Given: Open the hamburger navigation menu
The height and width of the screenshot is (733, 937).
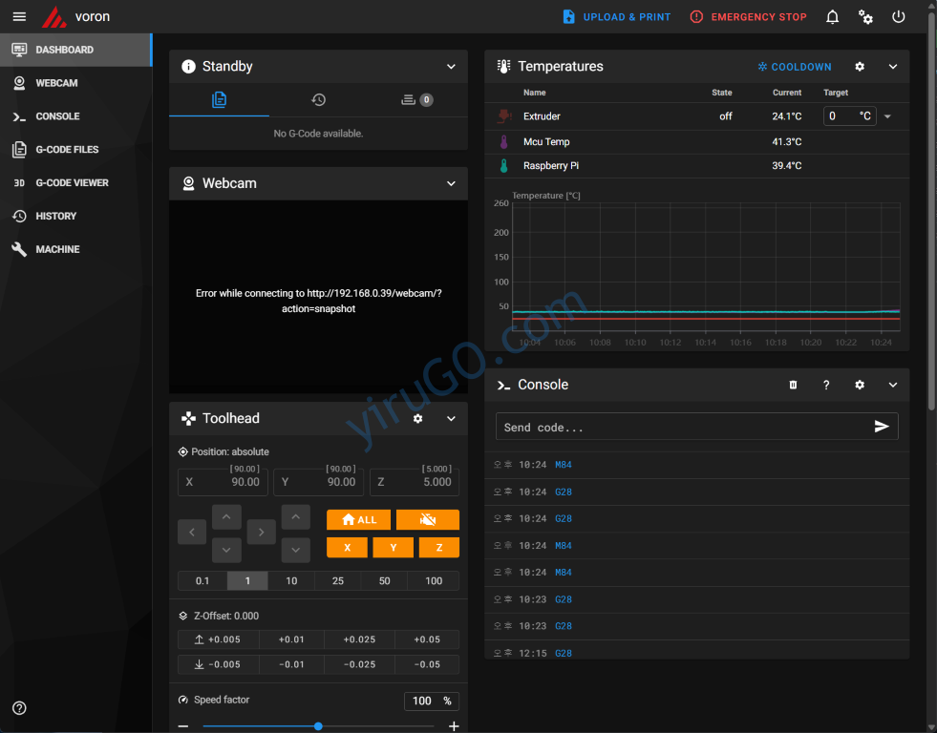Looking at the screenshot, I should [x=19, y=17].
